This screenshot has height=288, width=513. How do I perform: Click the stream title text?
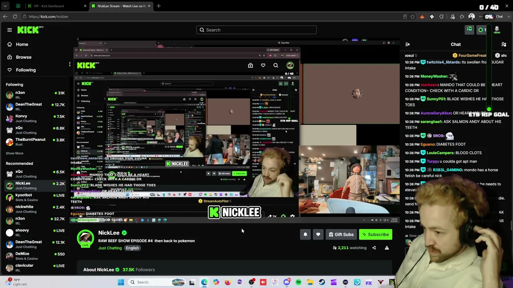coord(146,241)
